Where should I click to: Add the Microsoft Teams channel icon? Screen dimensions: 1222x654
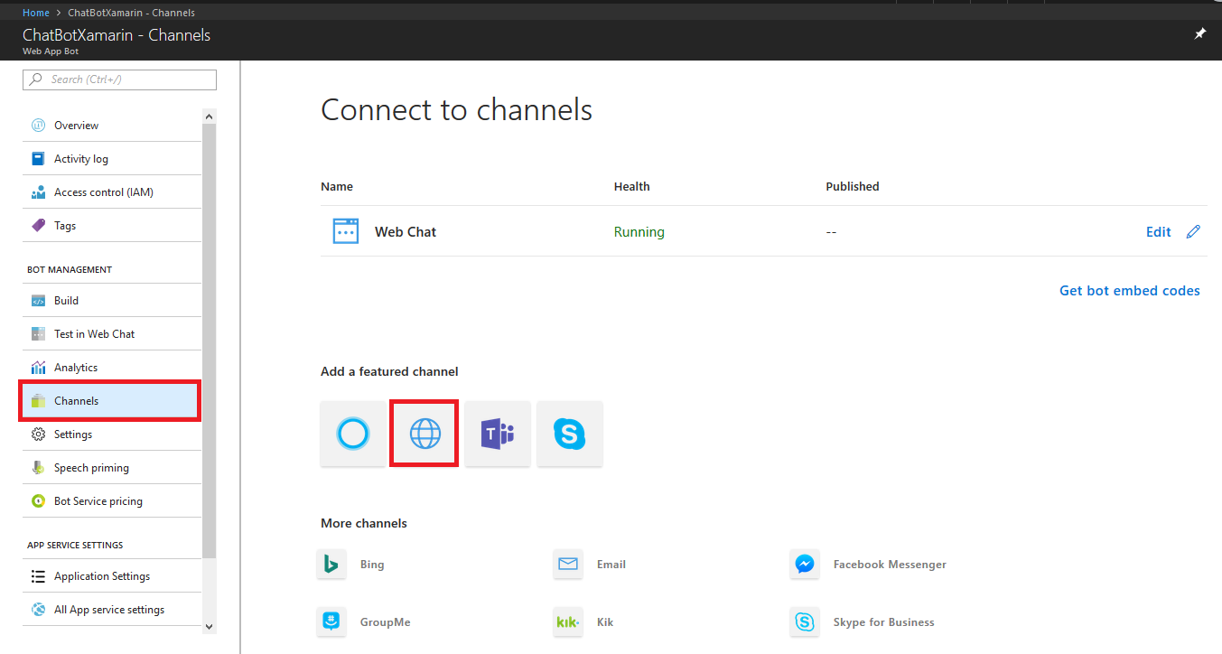[x=497, y=434]
